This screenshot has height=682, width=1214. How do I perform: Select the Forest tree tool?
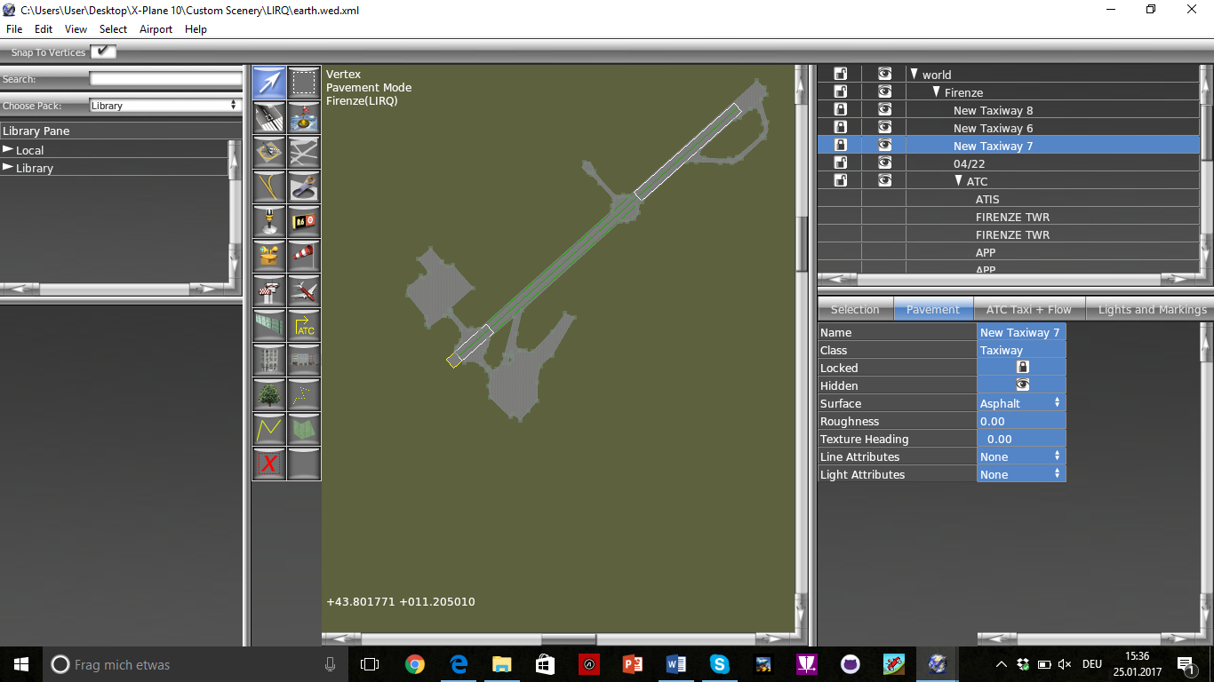[269, 394]
